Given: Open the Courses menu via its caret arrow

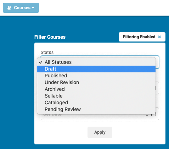Looking at the screenshot, I should click(x=33, y=8).
